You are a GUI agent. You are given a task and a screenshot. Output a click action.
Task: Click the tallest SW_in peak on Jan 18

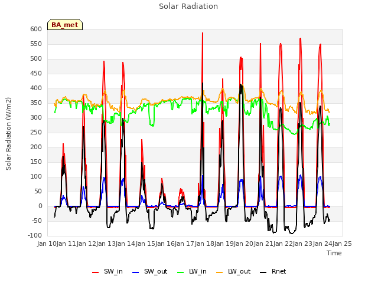(x=203, y=33)
